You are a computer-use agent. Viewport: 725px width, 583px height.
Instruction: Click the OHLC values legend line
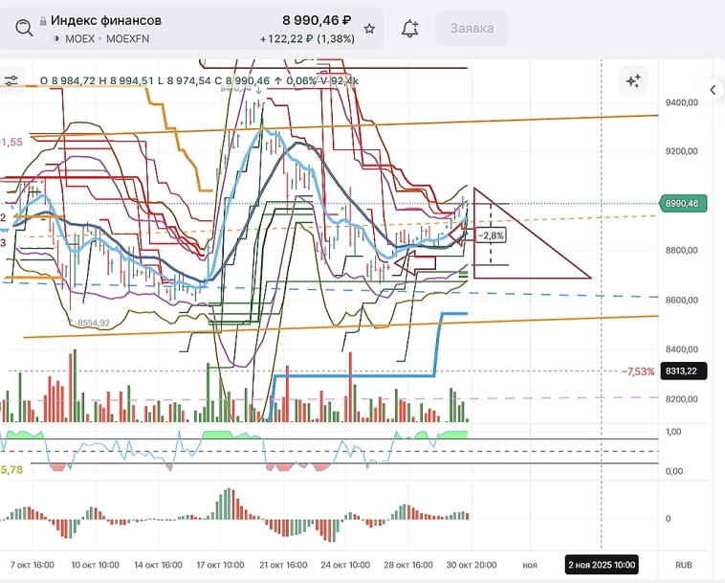[199, 81]
